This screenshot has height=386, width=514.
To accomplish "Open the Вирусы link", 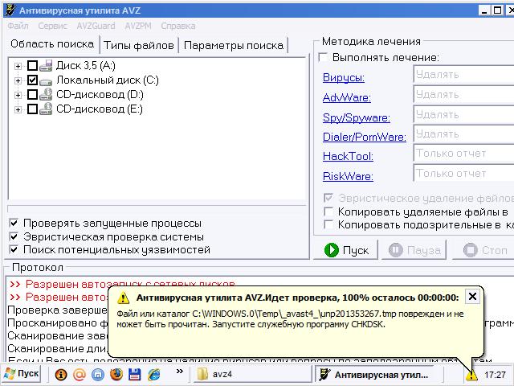I will (344, 77).
